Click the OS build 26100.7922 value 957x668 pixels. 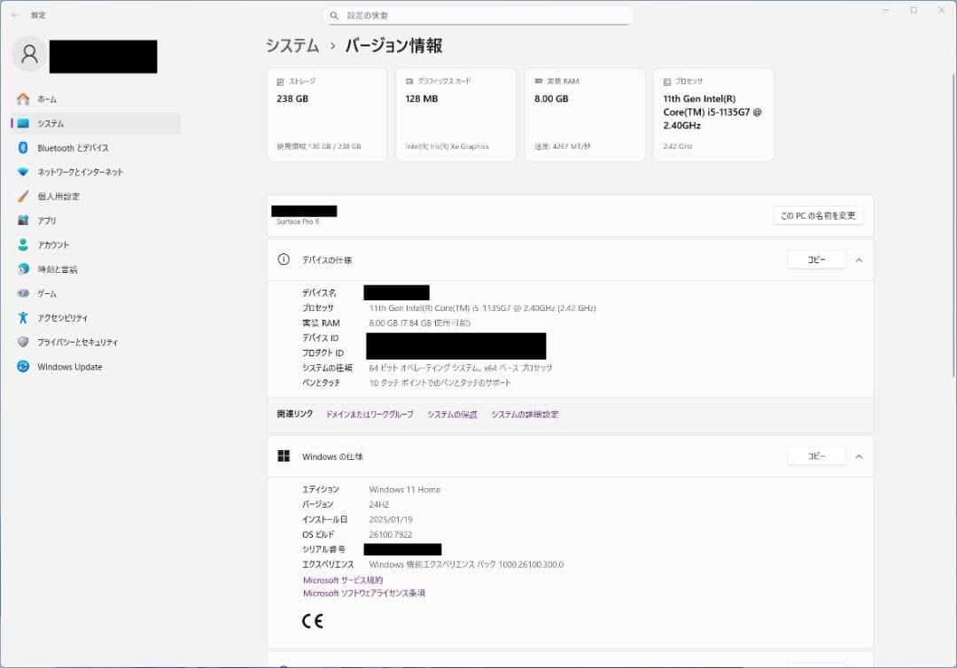[391, 534]
